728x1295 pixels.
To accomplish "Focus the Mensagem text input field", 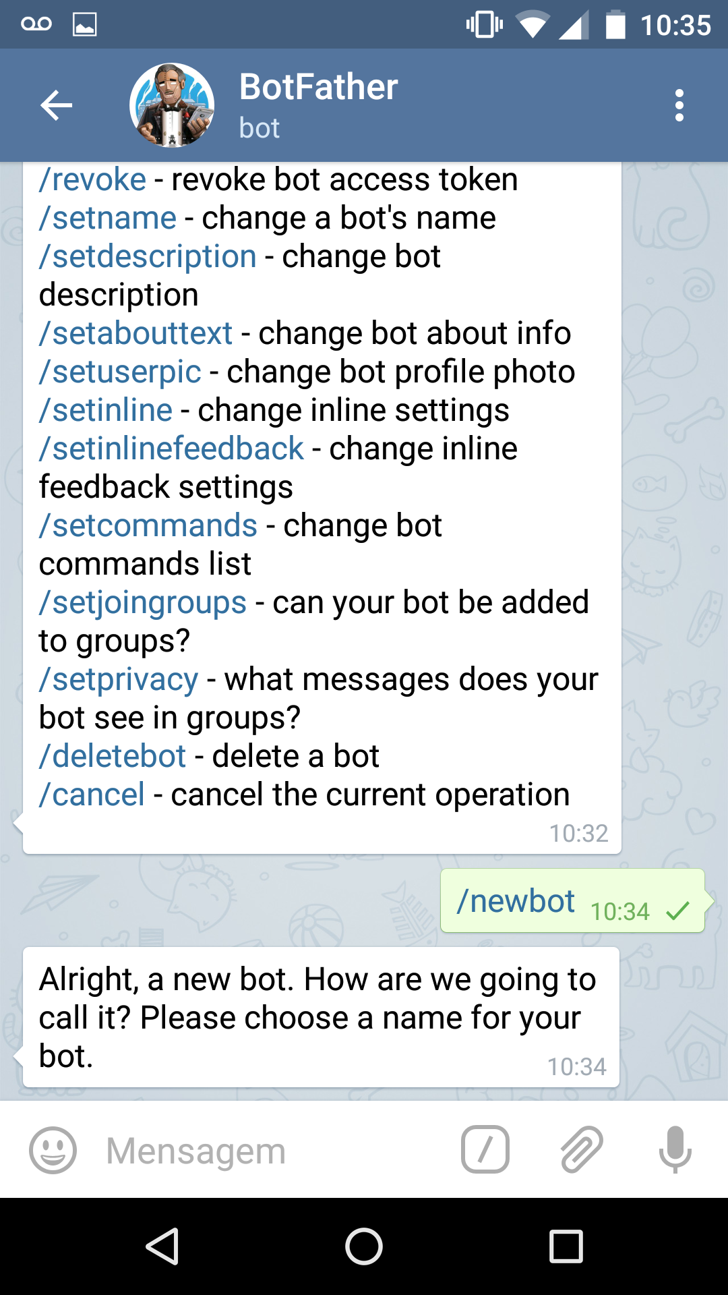I will [x=270, y=1151].
